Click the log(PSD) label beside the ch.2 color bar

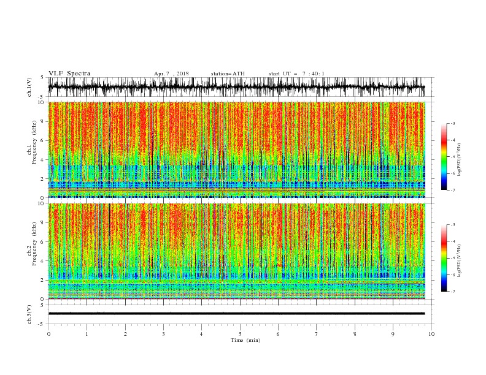pos(459,261)
